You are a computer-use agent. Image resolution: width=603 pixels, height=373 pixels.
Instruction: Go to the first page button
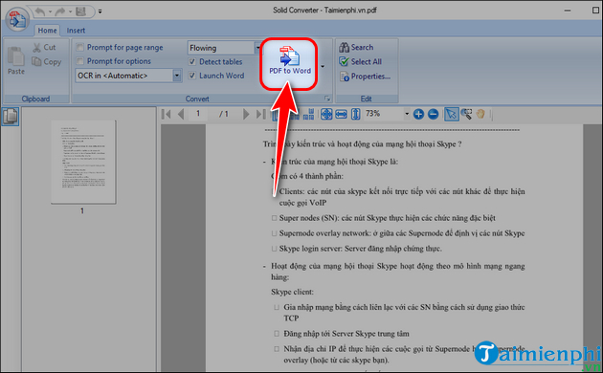167,114
